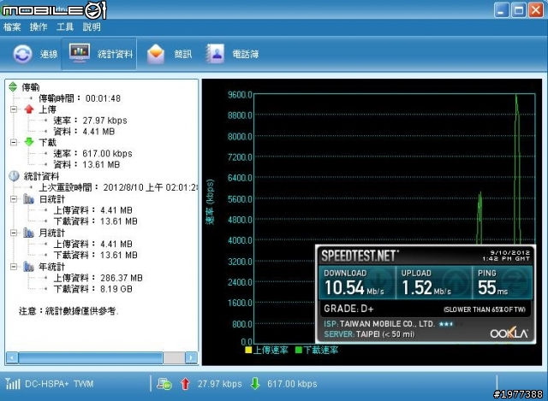Select 年統計 上傳資料 286.37 MB row
This screenshot has width=548, height=401.
[98, 278]
